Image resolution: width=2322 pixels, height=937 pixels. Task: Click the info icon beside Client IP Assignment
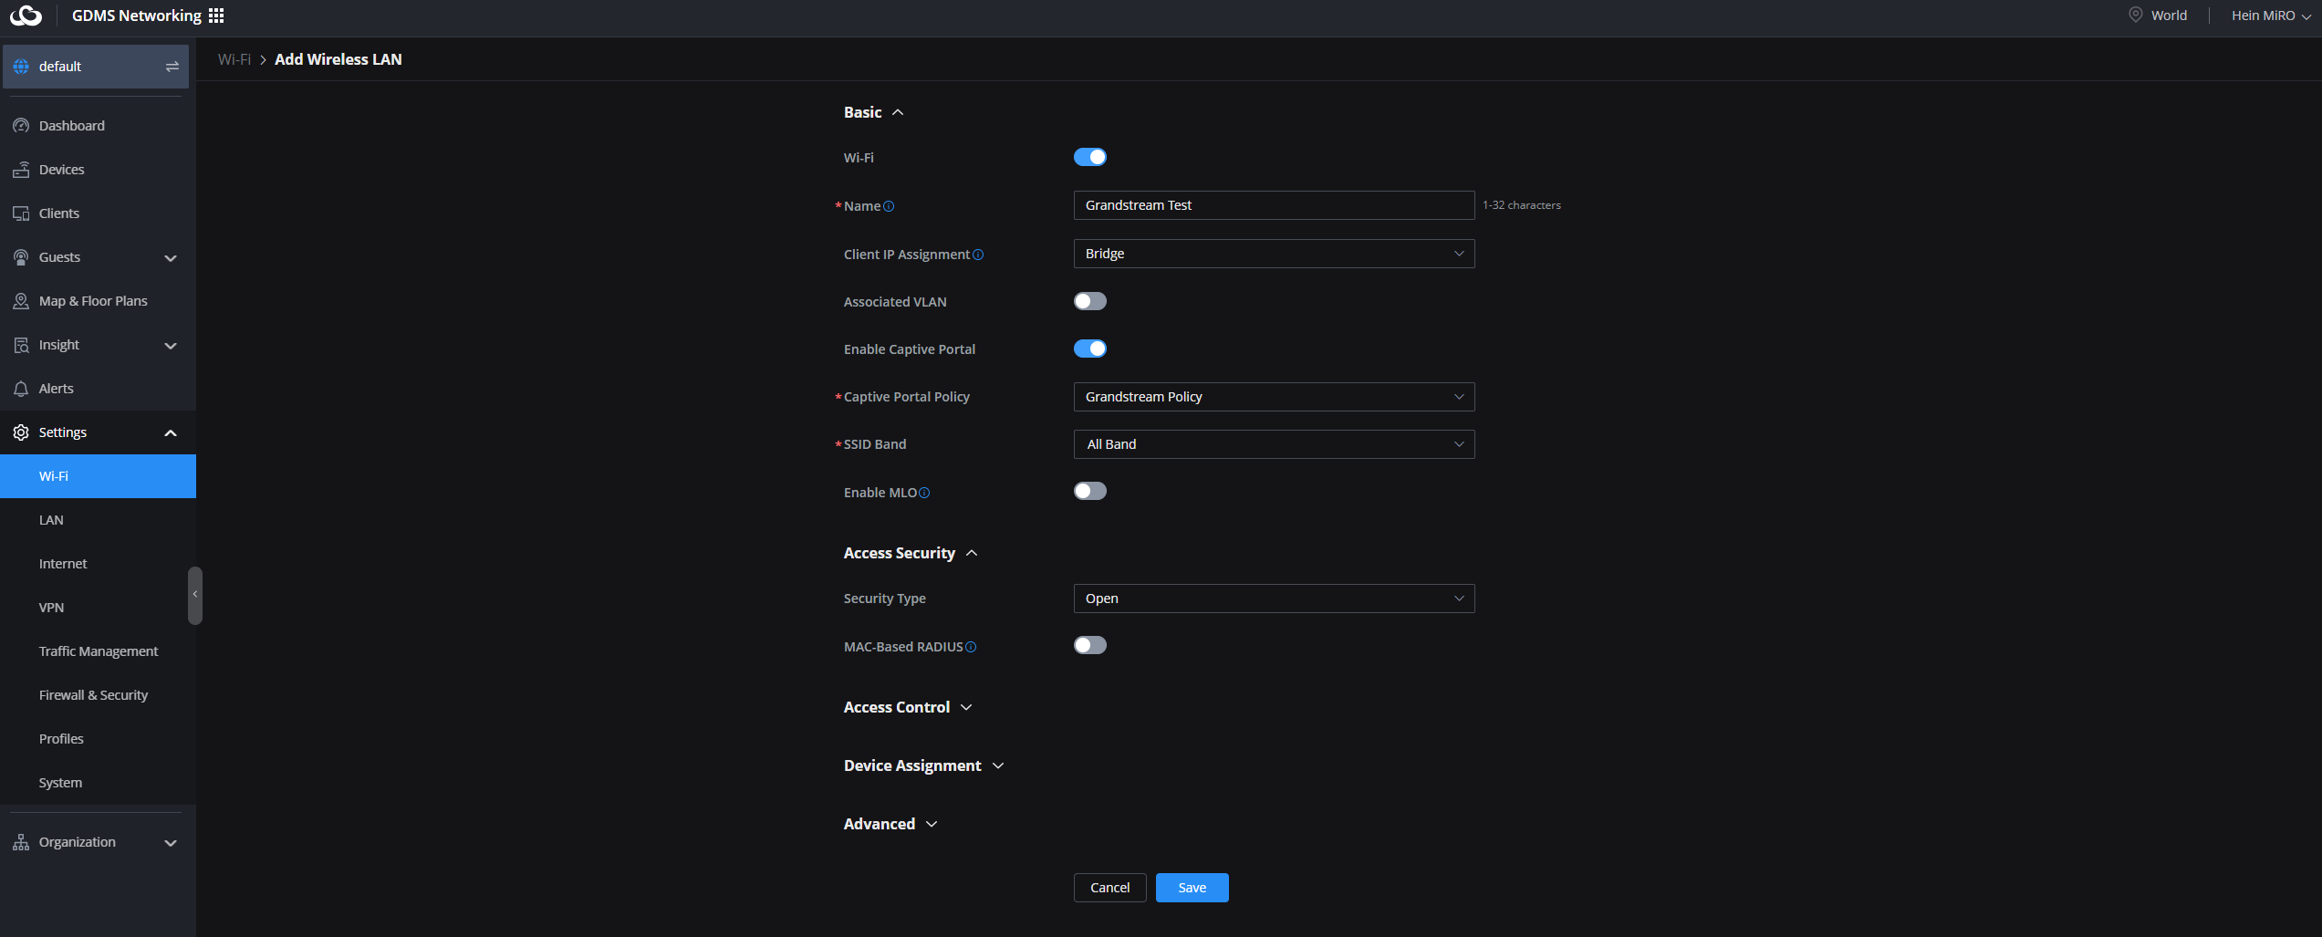tap(978, 255)
